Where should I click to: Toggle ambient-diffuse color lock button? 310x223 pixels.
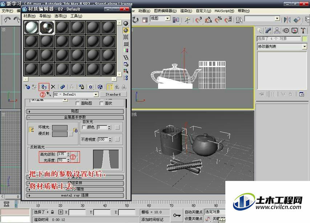[31, 130]
